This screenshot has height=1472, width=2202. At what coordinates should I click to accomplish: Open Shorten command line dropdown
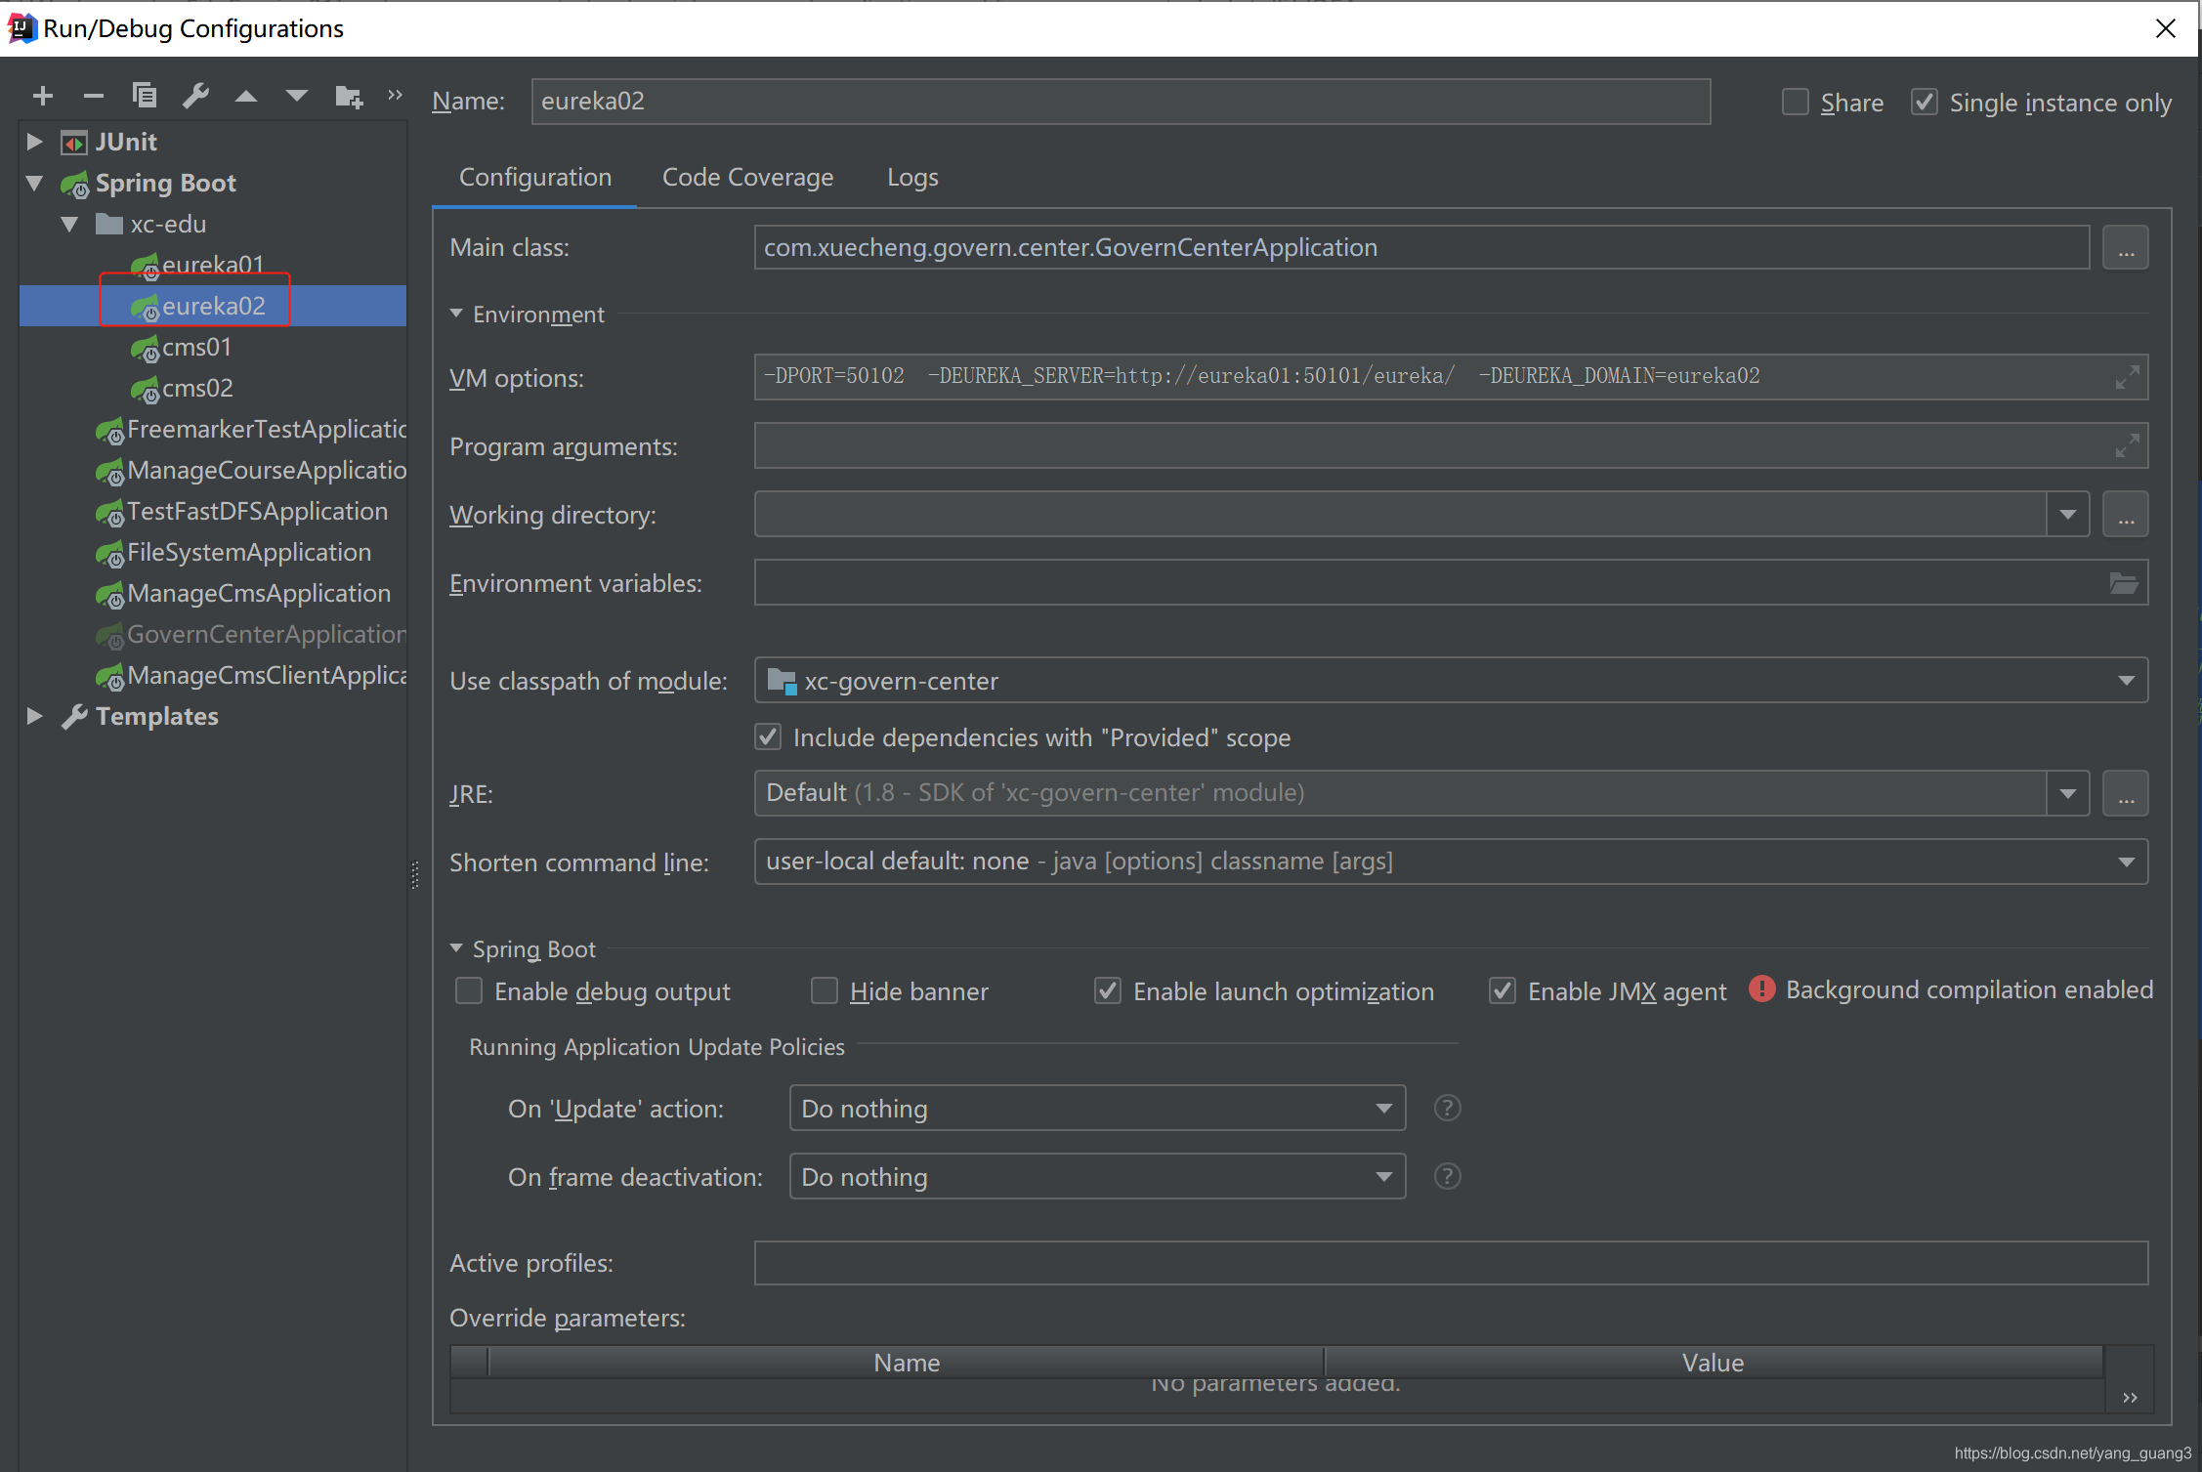point(2126,862)
